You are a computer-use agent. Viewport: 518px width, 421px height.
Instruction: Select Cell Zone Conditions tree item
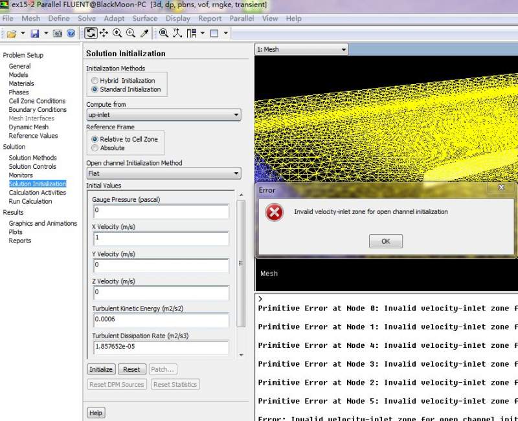point(37,101)
